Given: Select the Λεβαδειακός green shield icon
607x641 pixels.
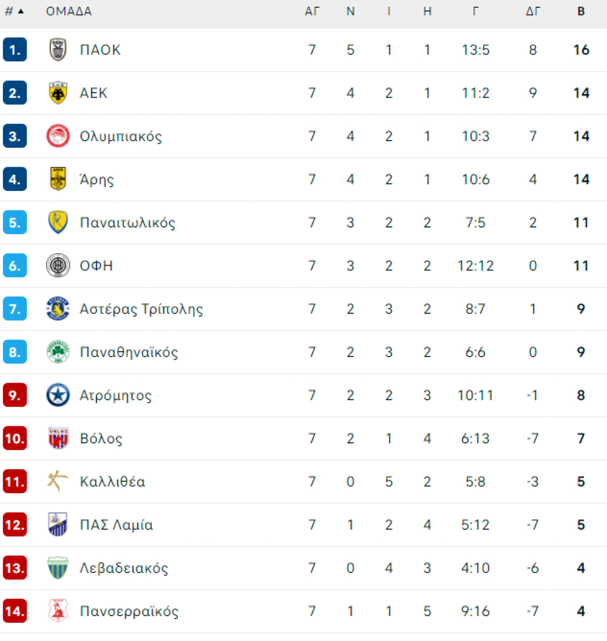Looking at the screenshot, I should pos(58,568).
